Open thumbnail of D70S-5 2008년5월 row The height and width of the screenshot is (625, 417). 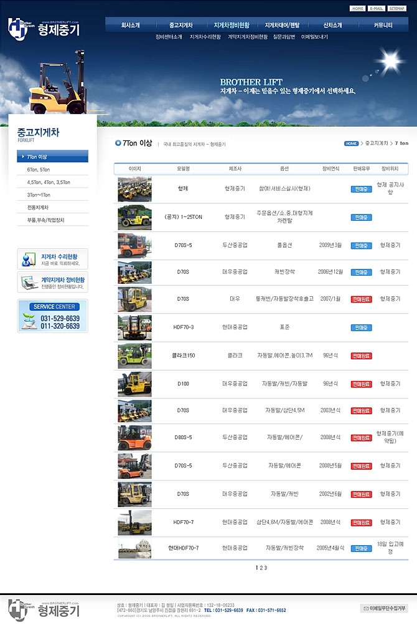[135, 466]
